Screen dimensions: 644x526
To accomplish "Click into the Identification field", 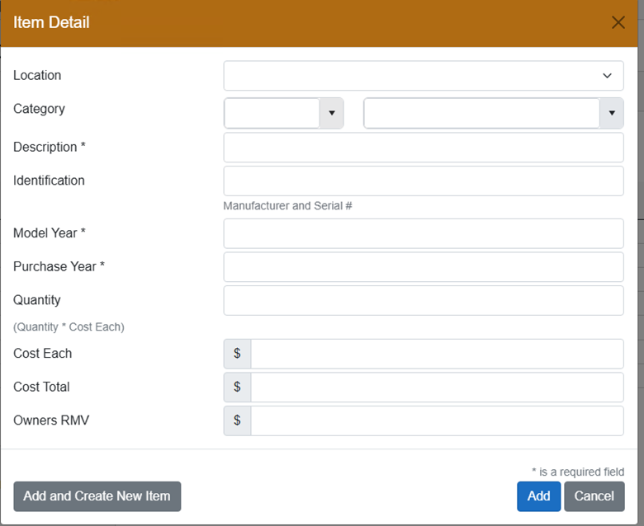I will coord(423,181).
